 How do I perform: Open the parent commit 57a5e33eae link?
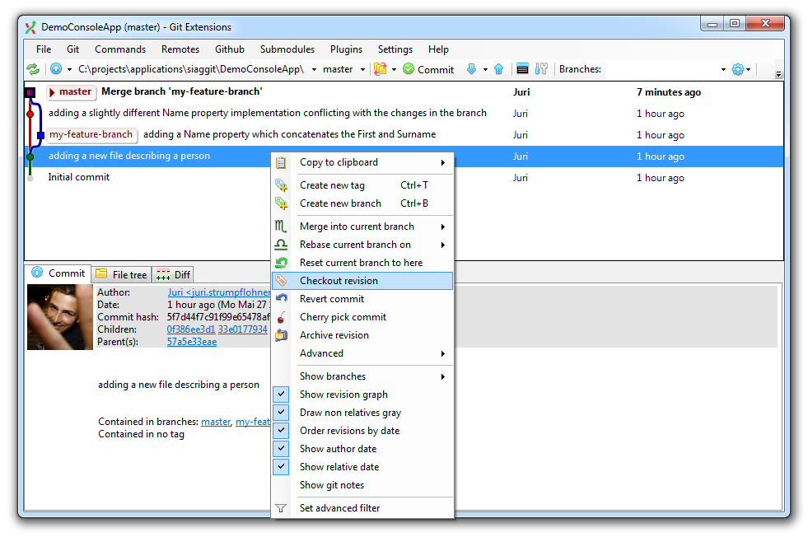coord(191,342)
